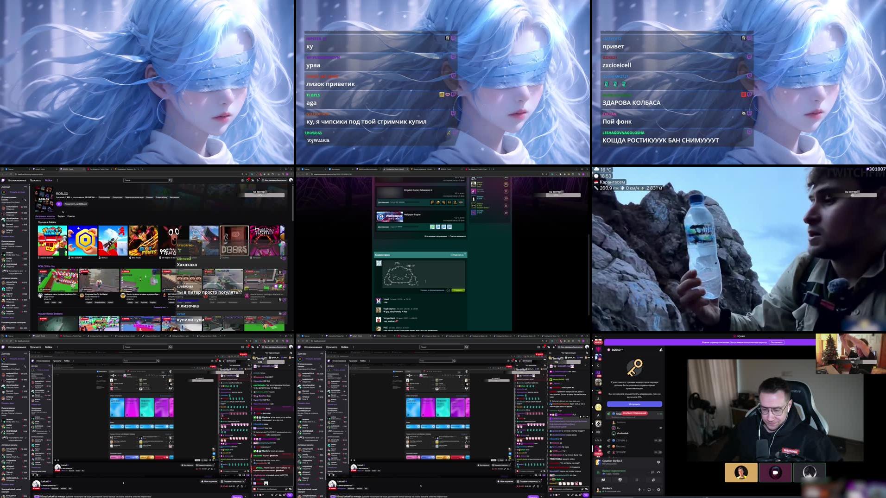The width and height of the screenshot is (886, 498).
Task: Click the Просмотреть на ROBLOX.com button
Action: coord(76,204)
